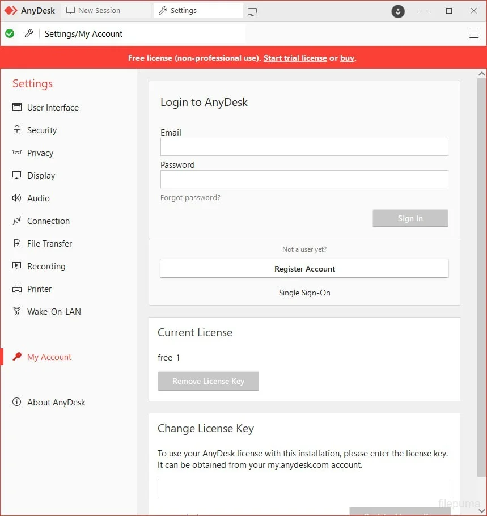Image resolution: width=487 pixels, height=516 pixels.
Task: Click the About AnyDesk info icon
Action: click(x=17, y=402)
